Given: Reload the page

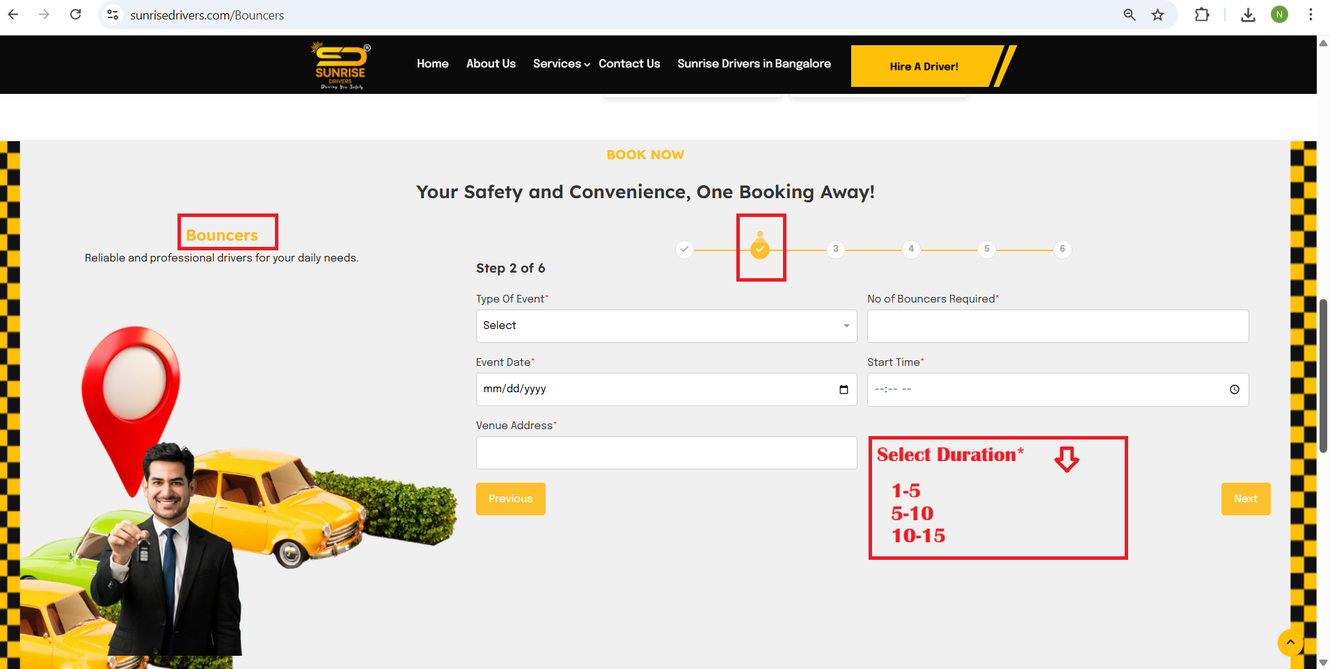Looking at the screenshot, I should pyautogui.click(x=75, y=15).
